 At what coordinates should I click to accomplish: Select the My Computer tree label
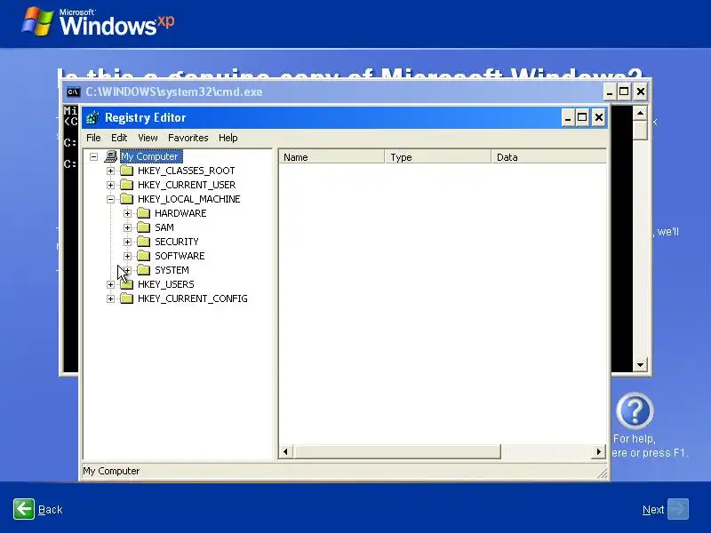click(x=151, y=156)
